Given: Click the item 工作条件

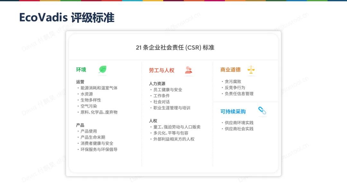Looking at the screenshot, I should coord(162,96).
